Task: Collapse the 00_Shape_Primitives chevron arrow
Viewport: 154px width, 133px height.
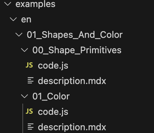Action: [24, 50]
